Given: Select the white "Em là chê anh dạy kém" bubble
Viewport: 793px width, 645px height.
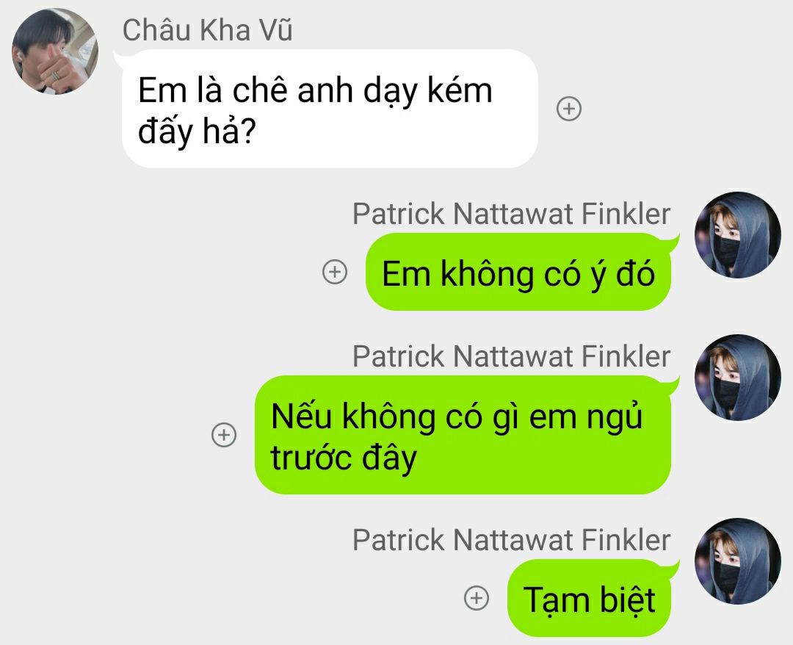Looking at the screenshot, I should pyautogui.click(x=330, y=109).
